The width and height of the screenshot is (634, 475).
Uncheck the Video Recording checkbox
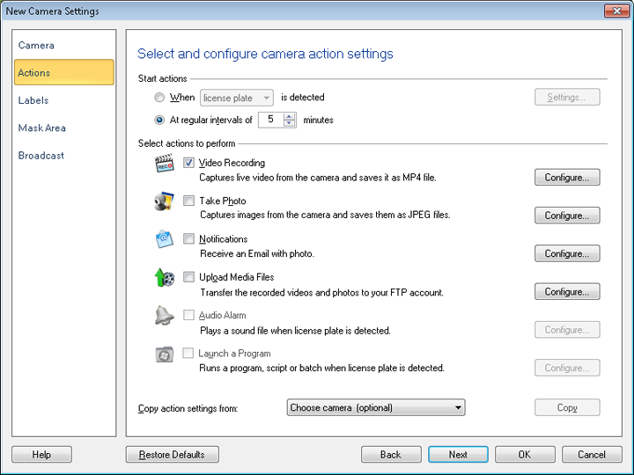pos(188,164)
